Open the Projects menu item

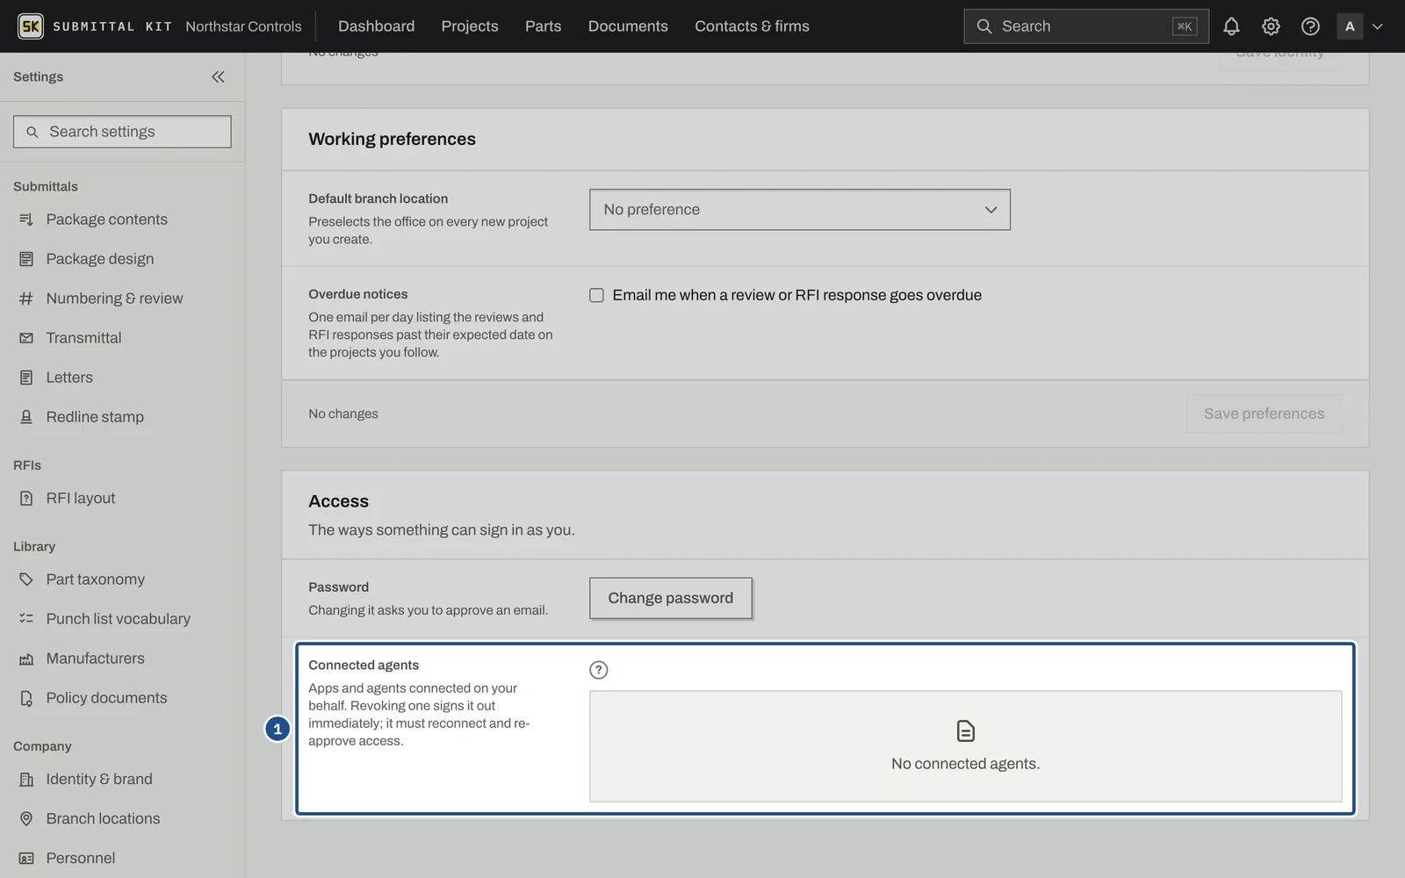pos(470,26)
